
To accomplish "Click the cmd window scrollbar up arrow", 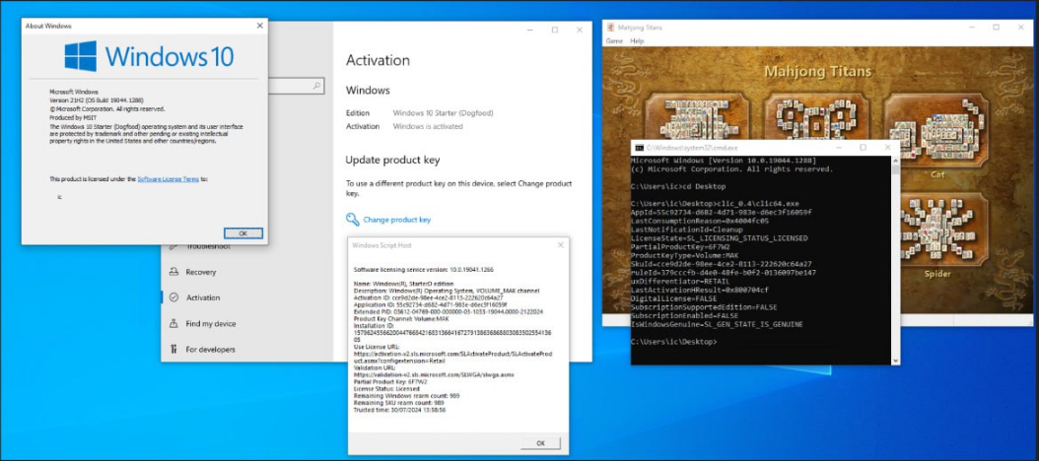I will 896,161.
